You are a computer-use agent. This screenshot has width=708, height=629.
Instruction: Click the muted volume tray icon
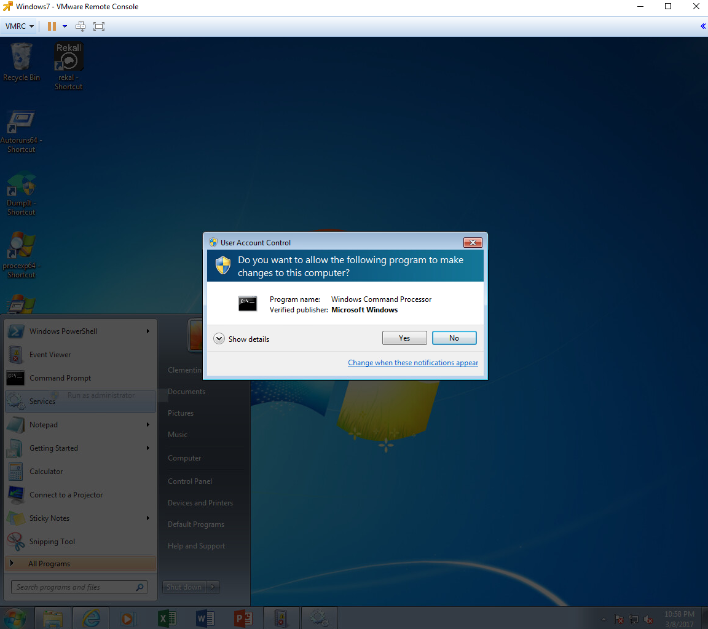648,619
